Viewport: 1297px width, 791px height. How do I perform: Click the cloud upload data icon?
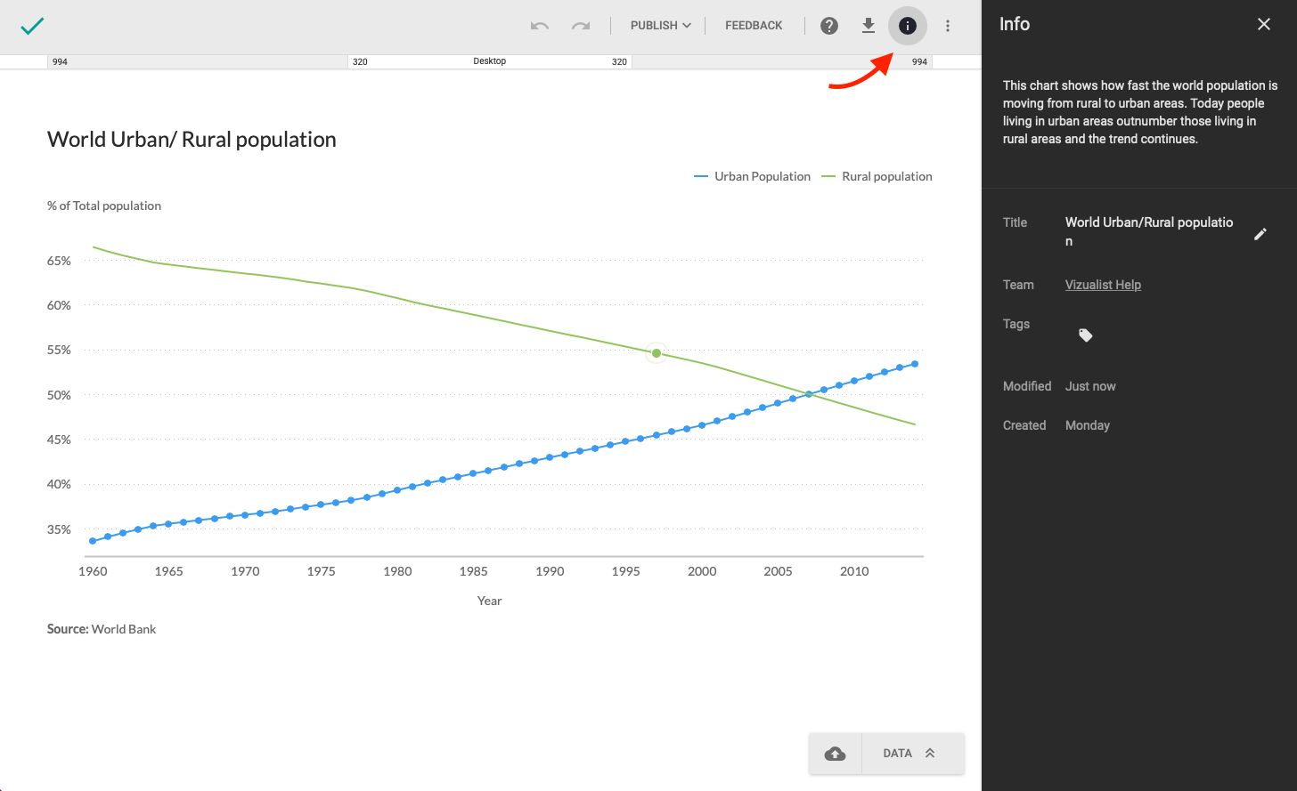pos(835,754)
